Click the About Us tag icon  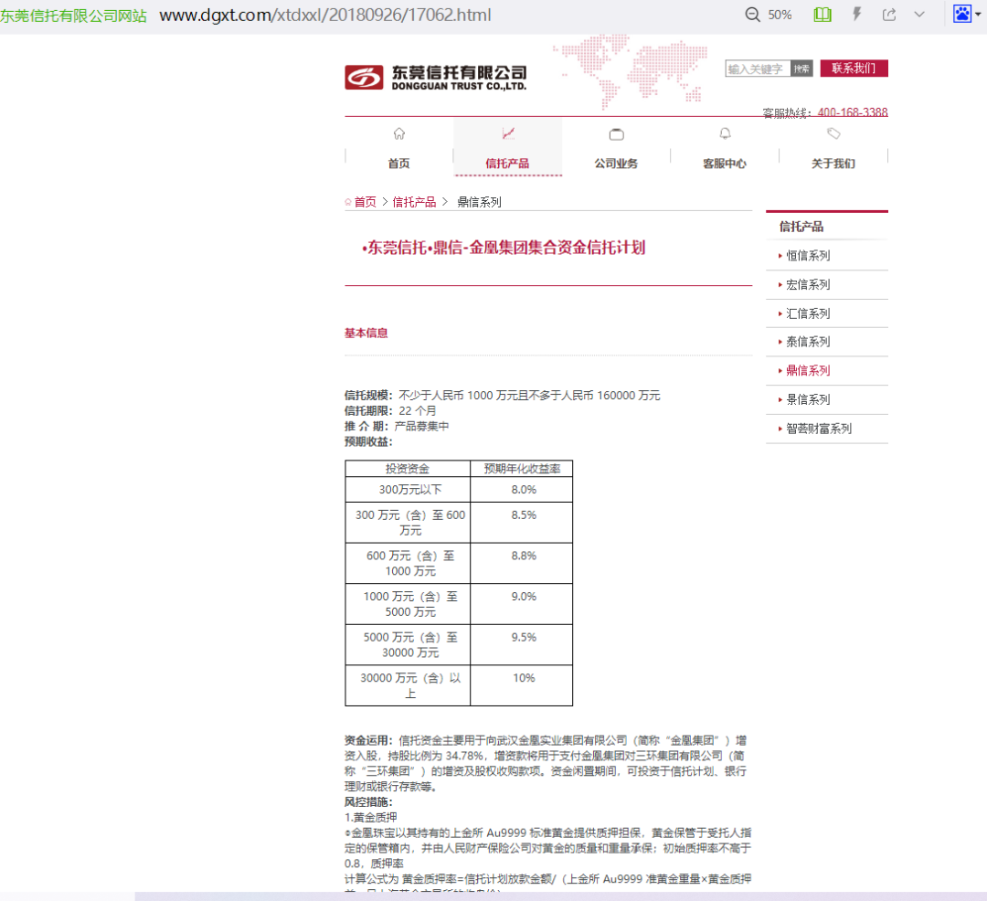click(833, 133)
